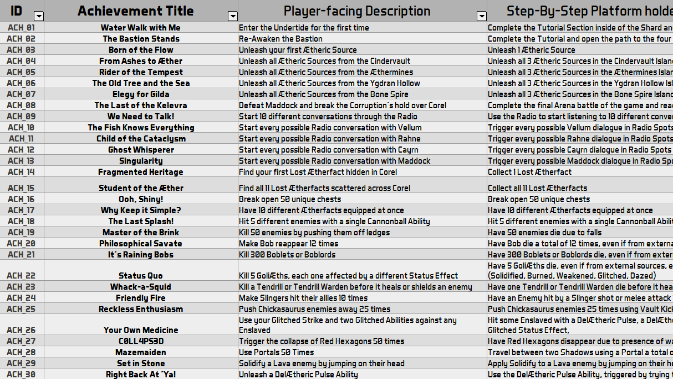Viewport: 673px width, 379px height.
Task: Click the 'Ooh, Shiny!' title cell
Action: [x=140, y=199]
